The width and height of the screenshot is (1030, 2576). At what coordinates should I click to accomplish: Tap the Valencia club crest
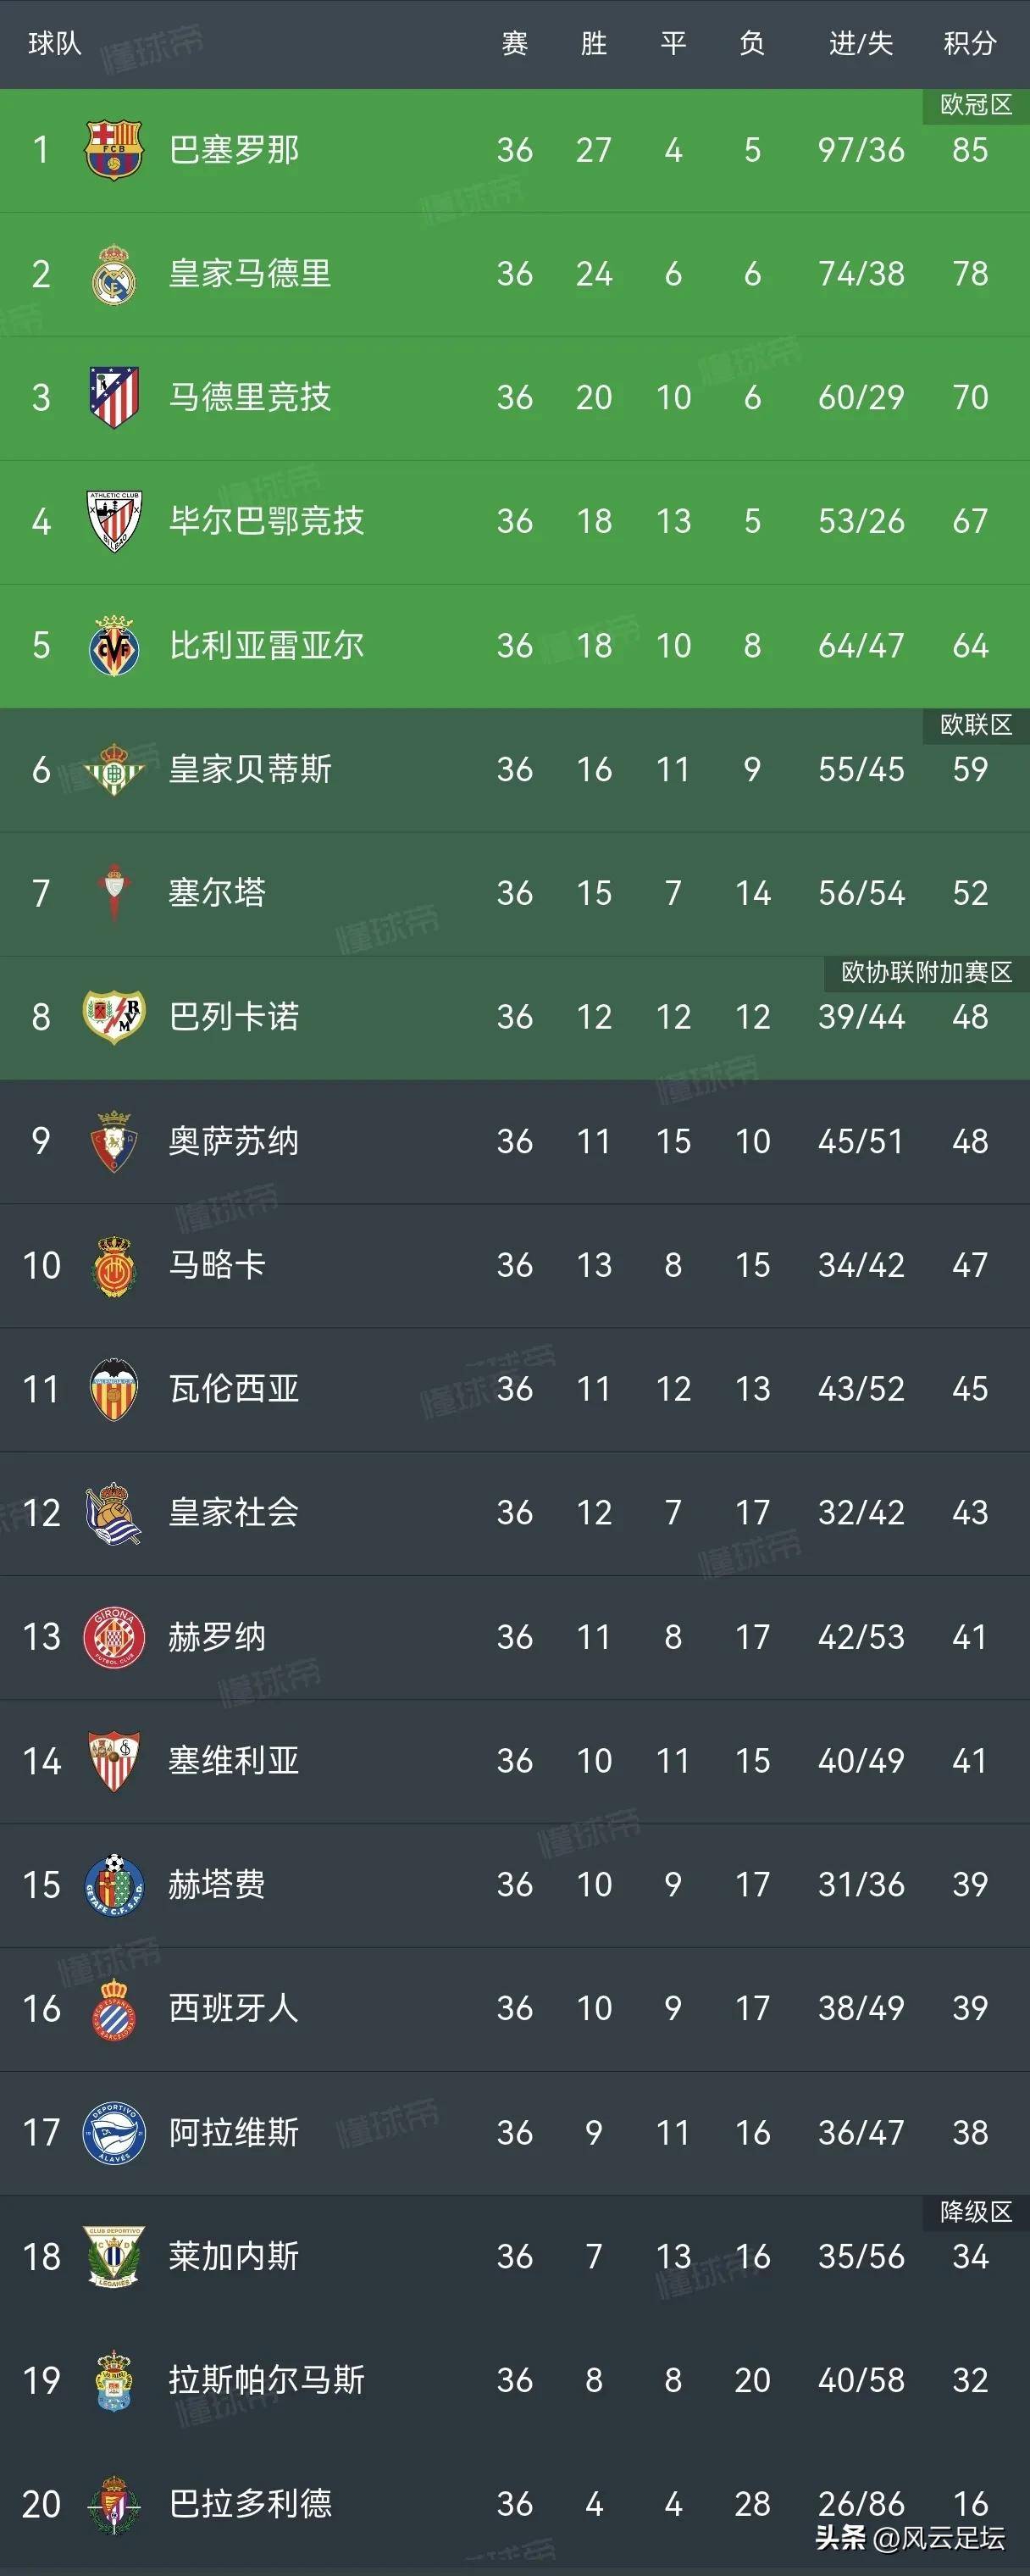[114, 1389]
